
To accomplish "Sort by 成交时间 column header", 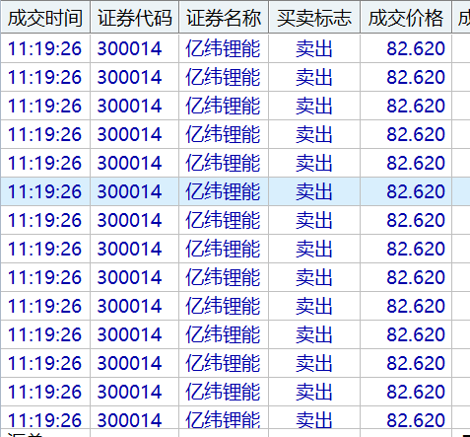I will click(x=45, y=17).
